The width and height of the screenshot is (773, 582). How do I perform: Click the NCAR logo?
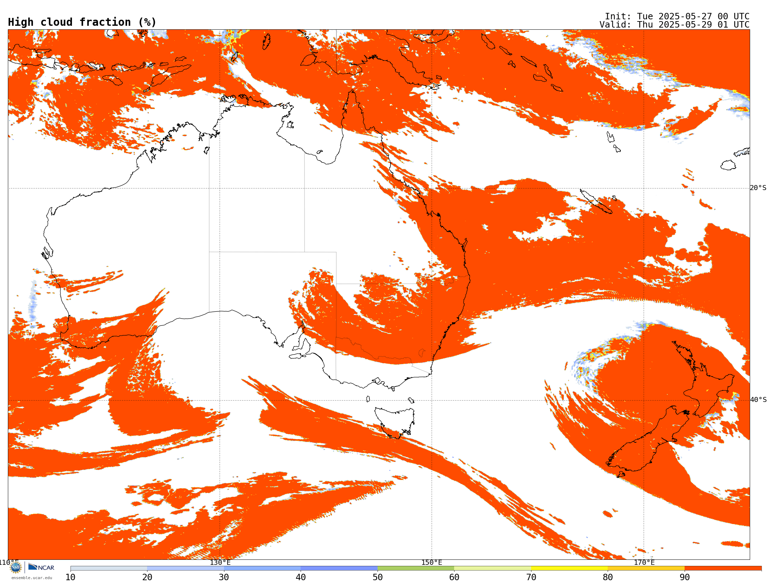coord(41,567)
